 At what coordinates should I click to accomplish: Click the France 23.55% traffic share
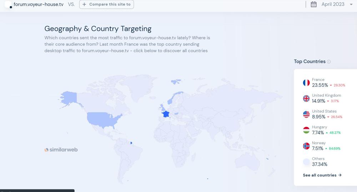(320, 85)
